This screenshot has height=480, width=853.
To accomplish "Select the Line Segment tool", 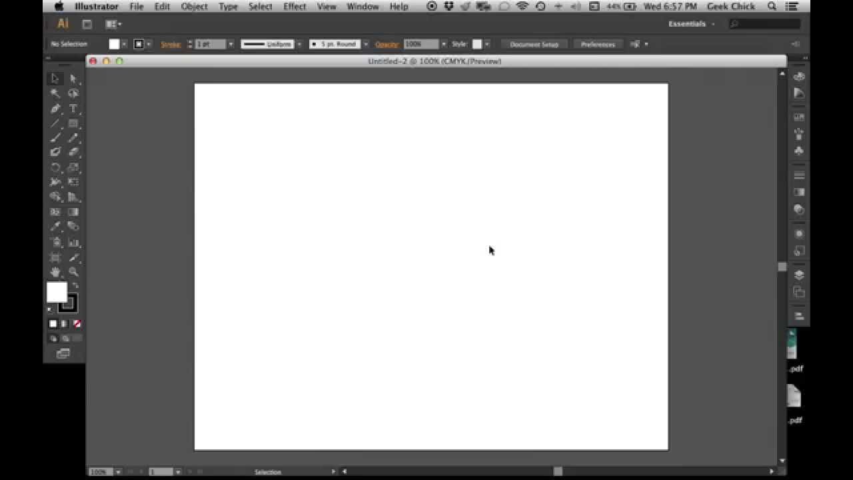I will tap(55, 123).
